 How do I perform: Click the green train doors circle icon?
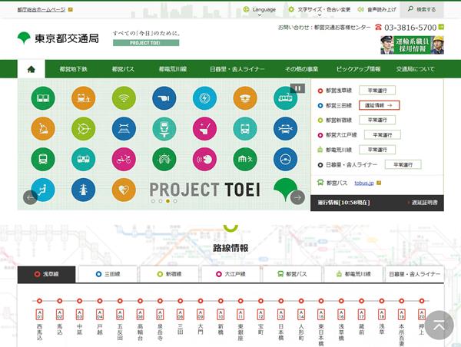43,98
